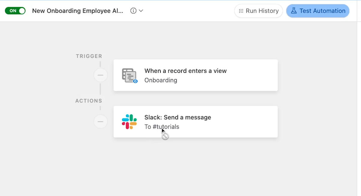
Task: Toggle the automation ON switch off
Action: (x=15, y=11)
